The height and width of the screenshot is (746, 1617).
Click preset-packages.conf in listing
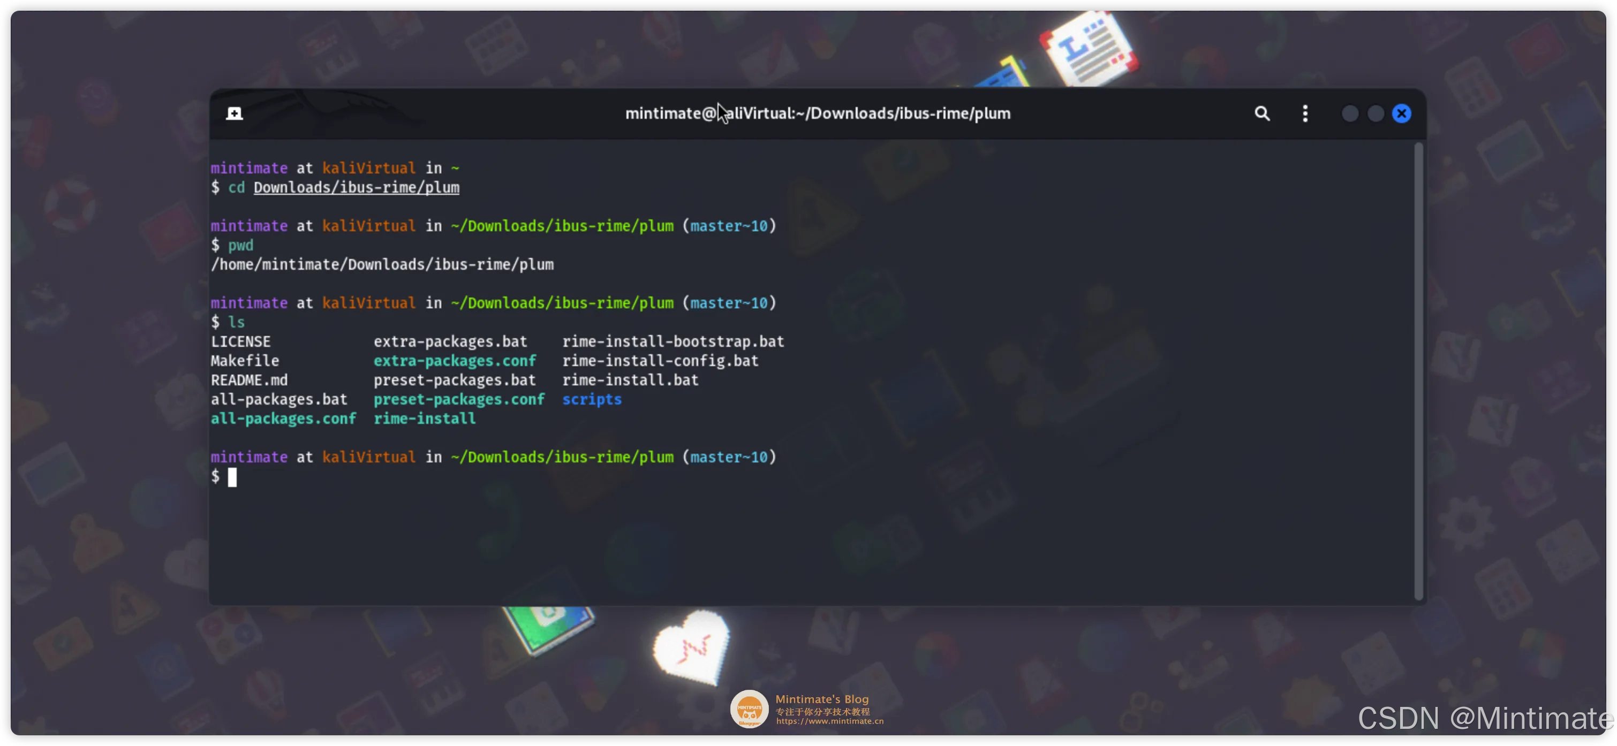[x=459, y=400]
